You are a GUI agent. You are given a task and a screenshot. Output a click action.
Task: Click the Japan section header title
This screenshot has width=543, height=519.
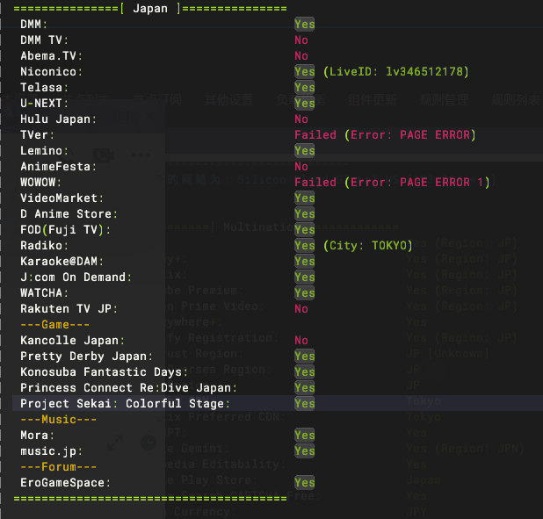coord(150,8)
